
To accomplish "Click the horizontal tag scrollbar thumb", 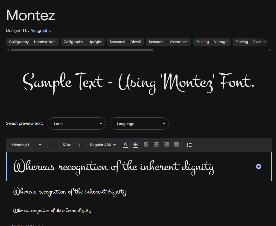I will [82, 50].
